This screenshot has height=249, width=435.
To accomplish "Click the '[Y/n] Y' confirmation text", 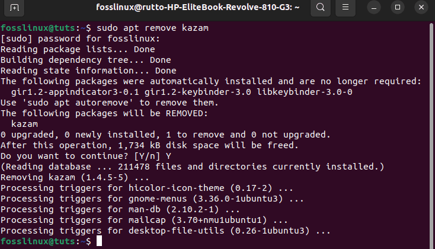I will pos(152,156).
